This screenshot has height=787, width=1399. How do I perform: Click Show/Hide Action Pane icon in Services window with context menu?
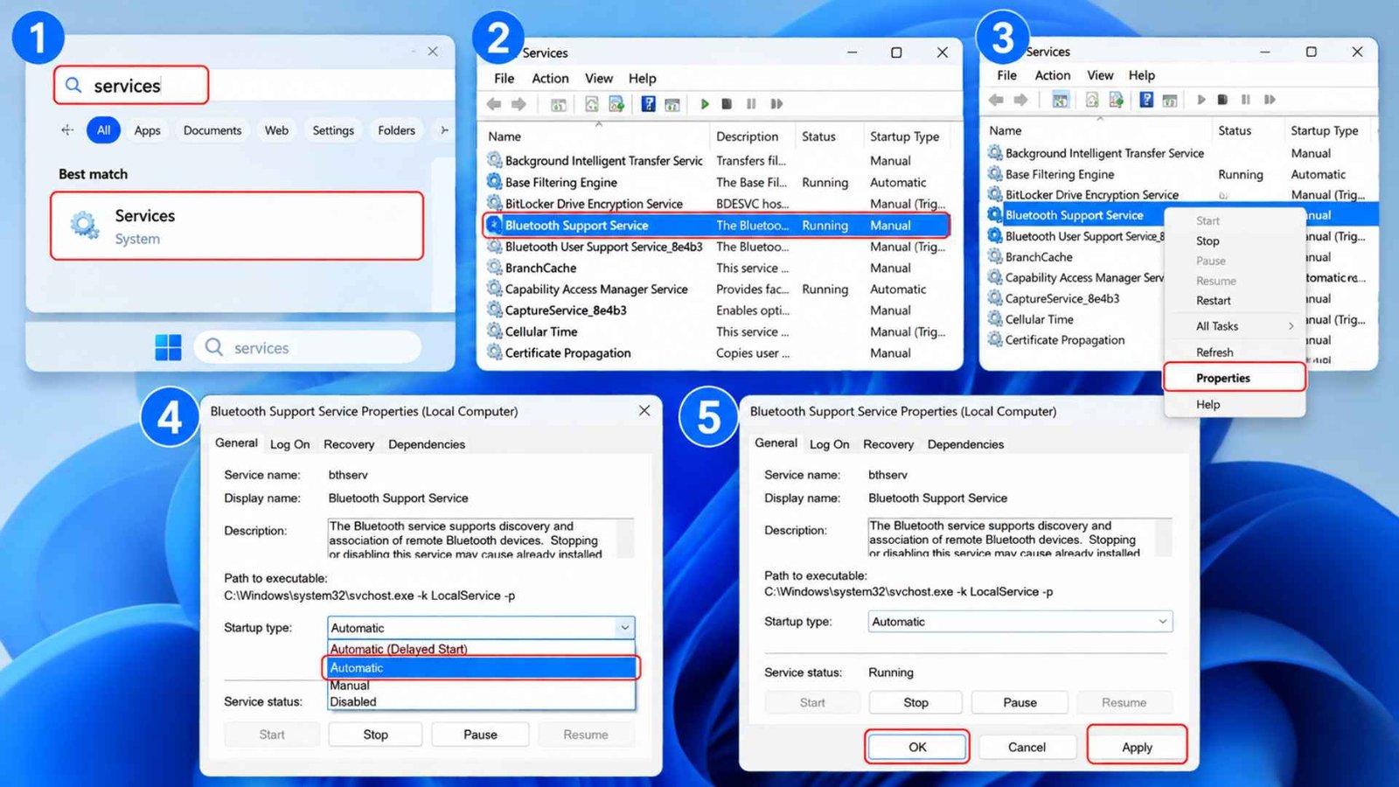1170,100
